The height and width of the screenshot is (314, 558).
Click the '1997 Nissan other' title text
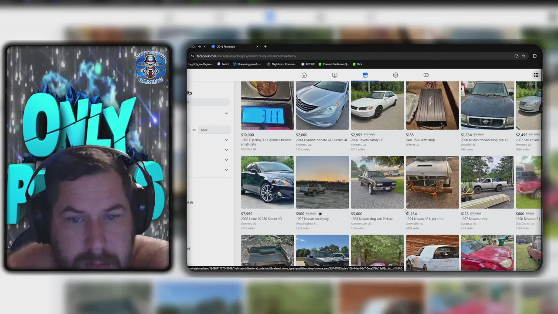(x=474, y=219)
